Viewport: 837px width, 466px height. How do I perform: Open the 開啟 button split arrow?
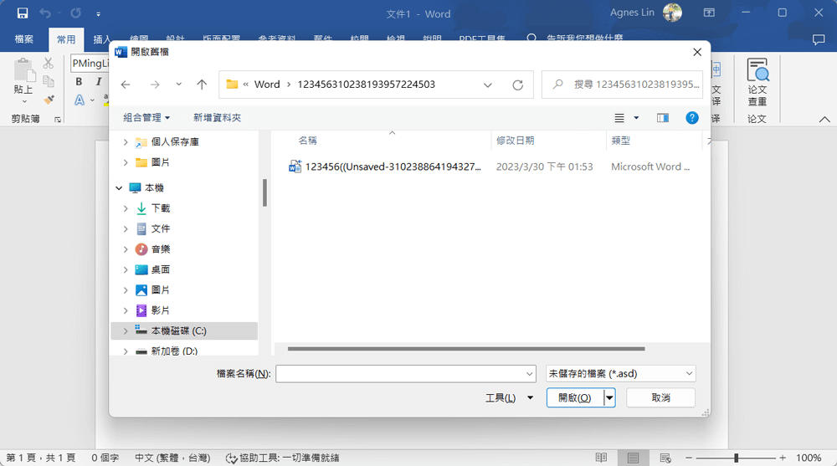pos(609,397)
